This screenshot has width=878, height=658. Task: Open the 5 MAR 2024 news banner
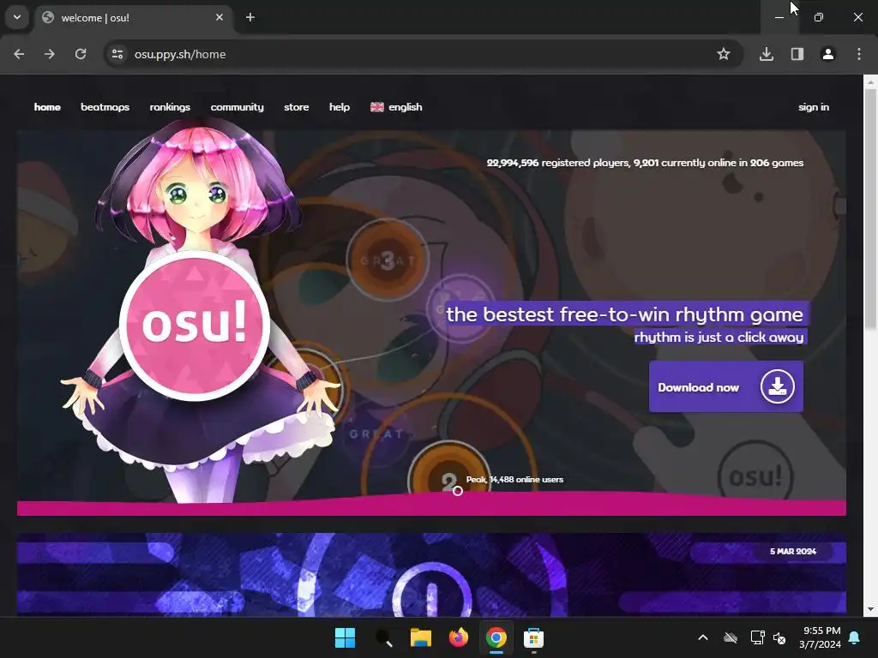(431, 574)
